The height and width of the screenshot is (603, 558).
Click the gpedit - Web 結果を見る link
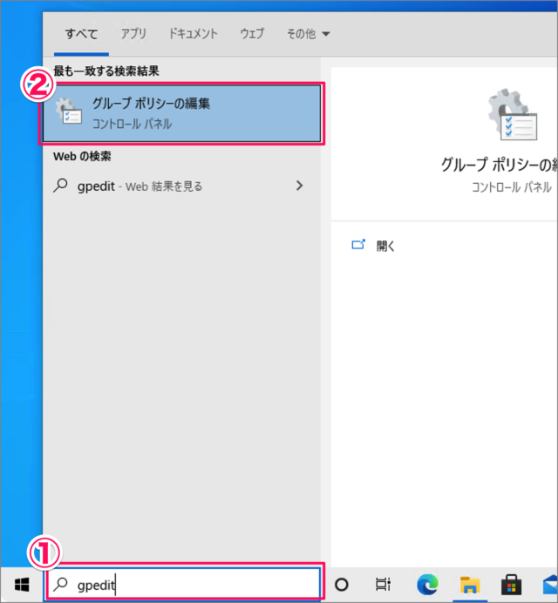pyautogui.click(x=139, y=186)
